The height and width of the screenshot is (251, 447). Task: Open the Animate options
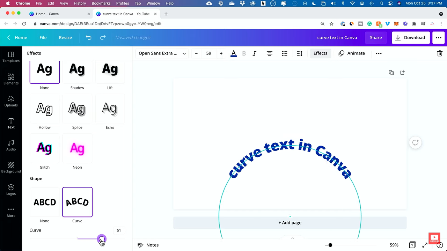coord(352,53)
